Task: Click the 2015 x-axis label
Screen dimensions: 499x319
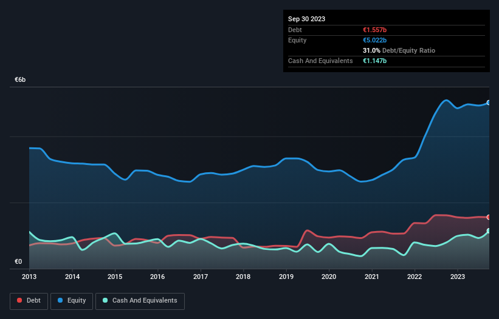Action: click(115, 277)
